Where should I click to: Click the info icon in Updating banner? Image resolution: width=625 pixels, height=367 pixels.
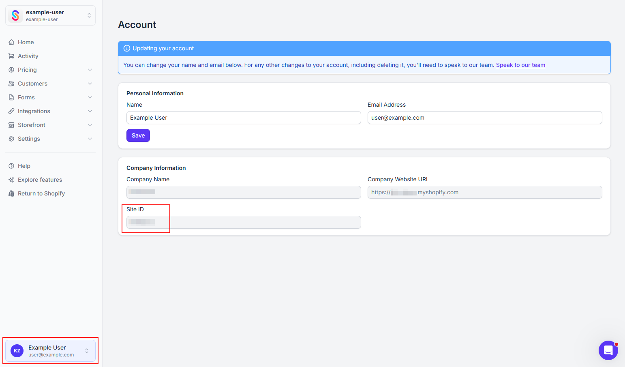127,48
